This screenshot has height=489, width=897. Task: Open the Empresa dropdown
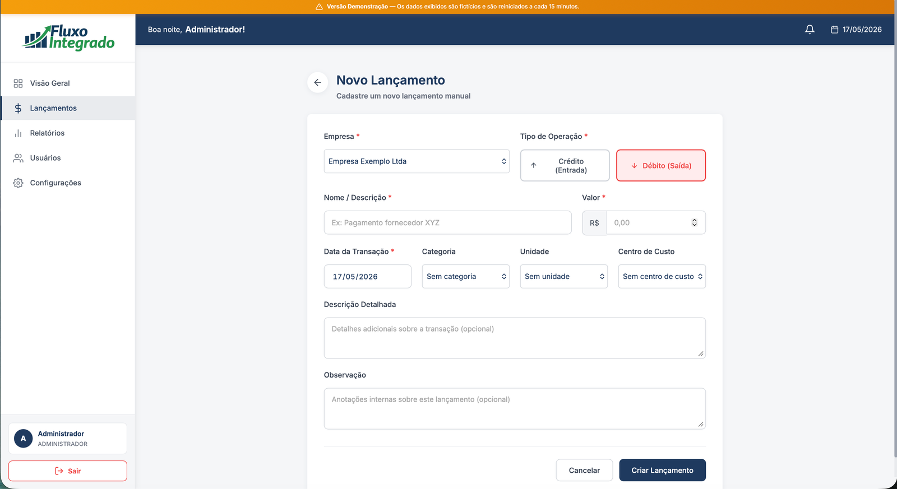[x=417, y=161]
